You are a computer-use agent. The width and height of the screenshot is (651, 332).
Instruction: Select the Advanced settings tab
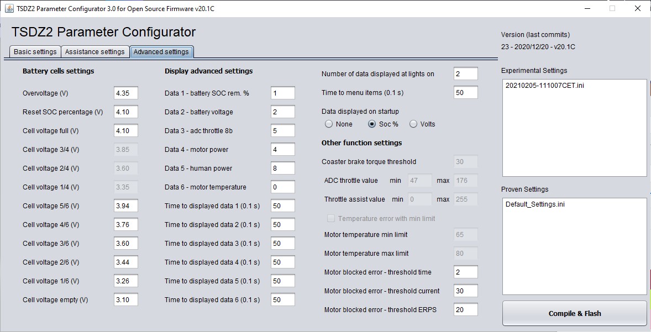pos(161,51)
